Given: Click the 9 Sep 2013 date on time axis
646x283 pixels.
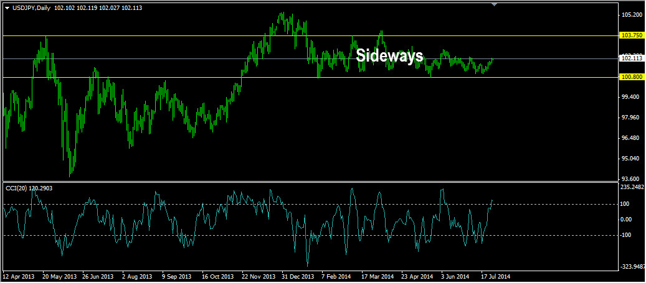Looking at the screenshot, I should [178, 276].
